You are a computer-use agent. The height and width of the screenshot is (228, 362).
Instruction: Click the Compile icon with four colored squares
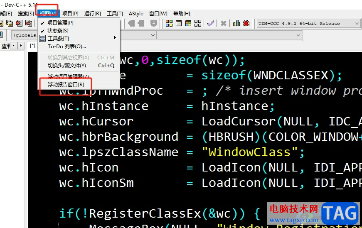click(x=169, y=23)
